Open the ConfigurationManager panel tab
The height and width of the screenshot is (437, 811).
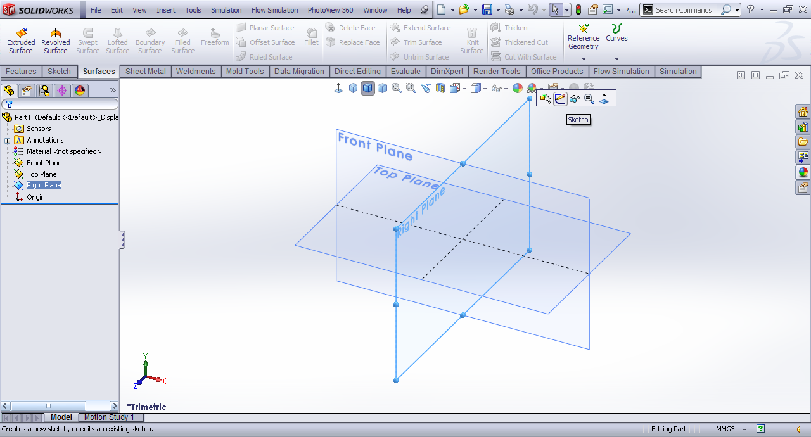click(x=44, y=91)
